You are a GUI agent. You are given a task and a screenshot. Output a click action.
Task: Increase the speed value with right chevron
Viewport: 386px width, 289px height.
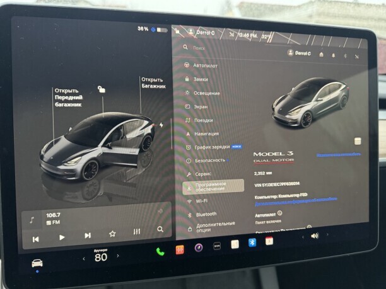pyautogui.click(x=118, y=258)
